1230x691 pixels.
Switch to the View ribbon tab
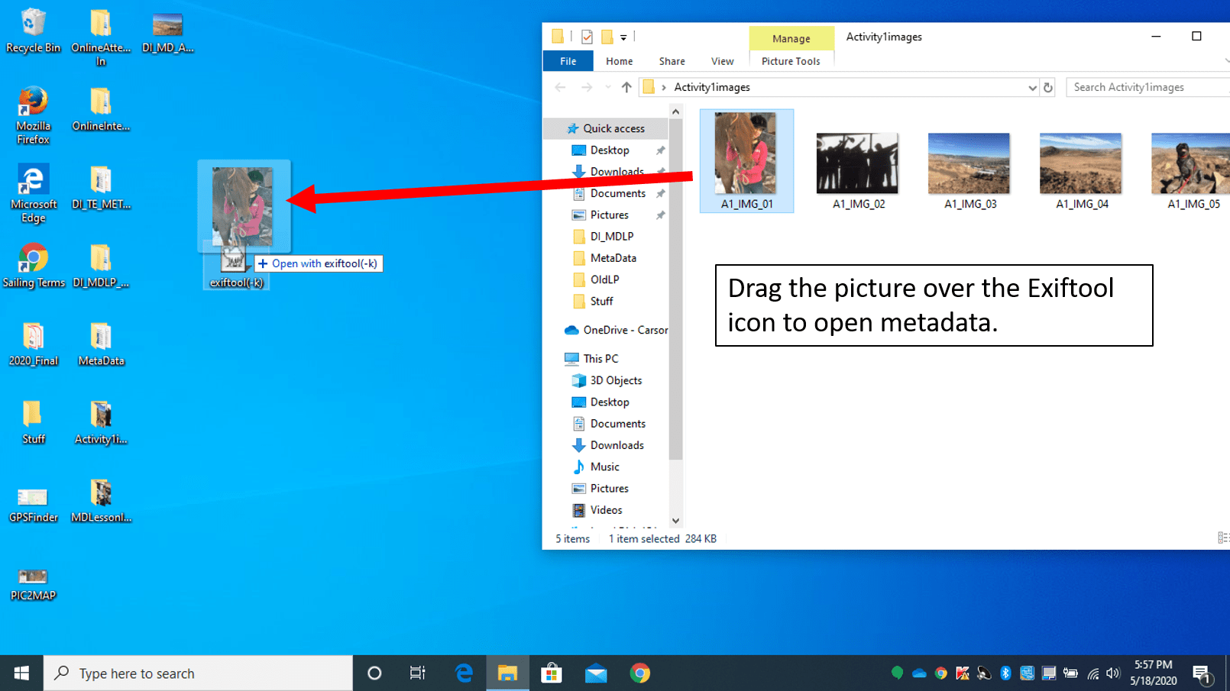[722, 61]
